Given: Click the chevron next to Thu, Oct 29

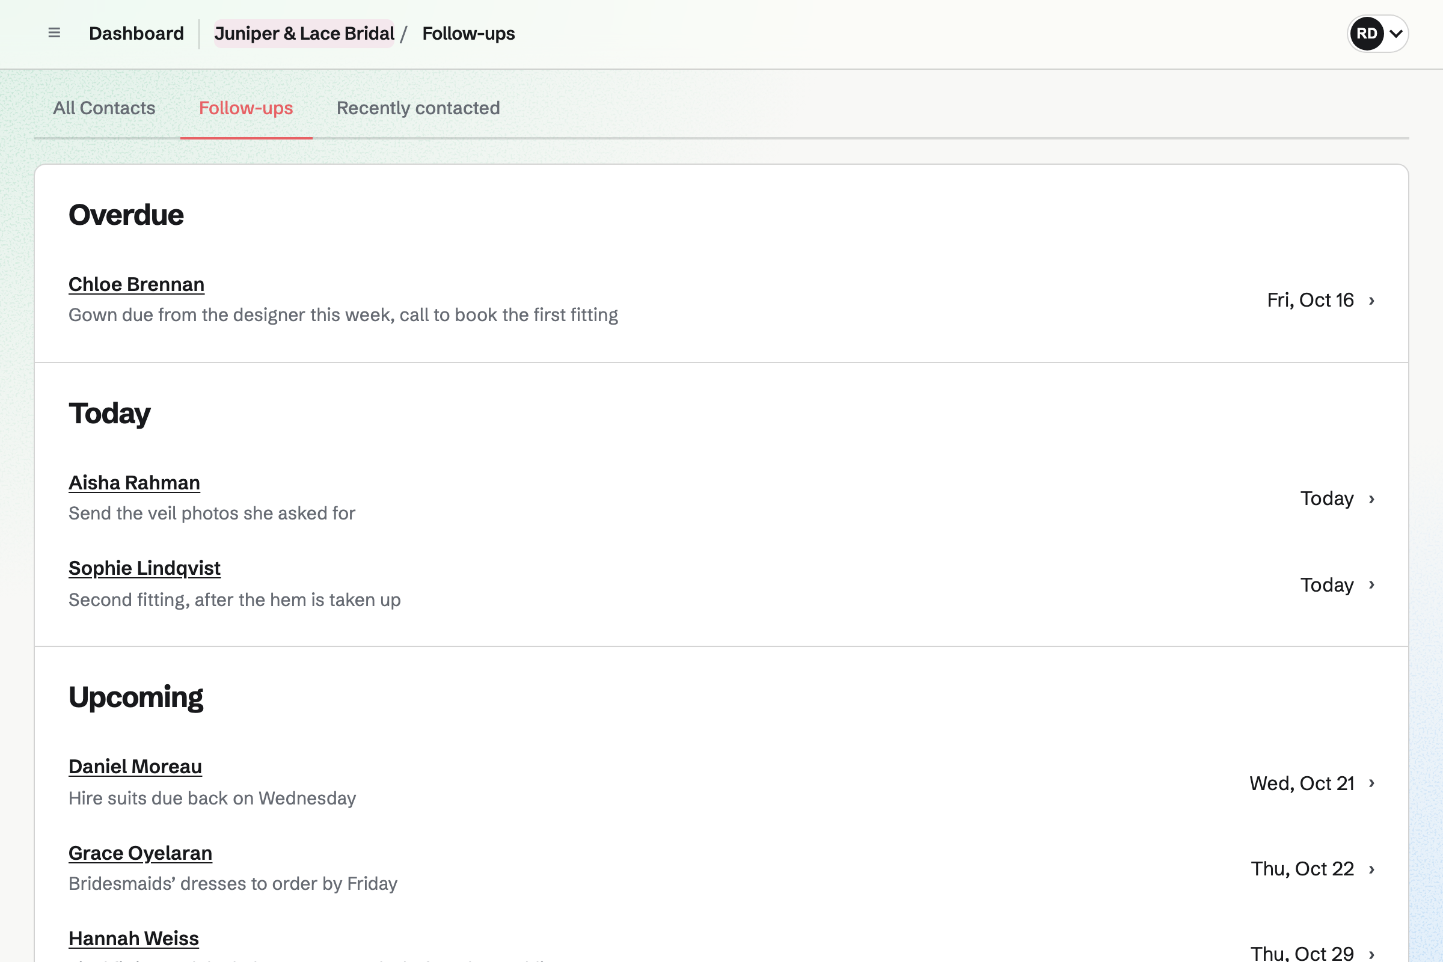Looking at the screenshot, I should 1372,954.
